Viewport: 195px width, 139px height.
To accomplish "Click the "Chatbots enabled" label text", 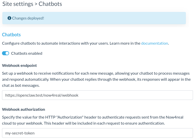I will (27, 53).
